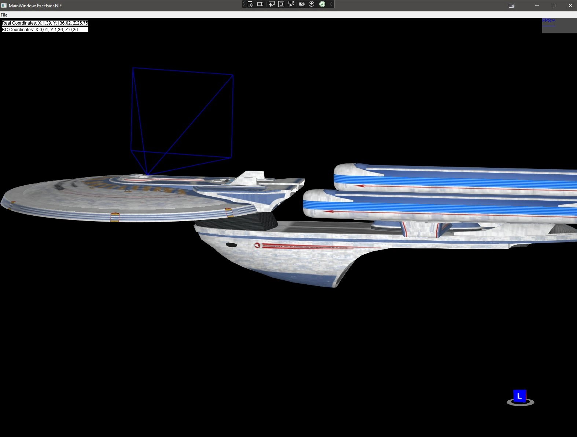Activate the Select Element cursor tool

(271, 4)
